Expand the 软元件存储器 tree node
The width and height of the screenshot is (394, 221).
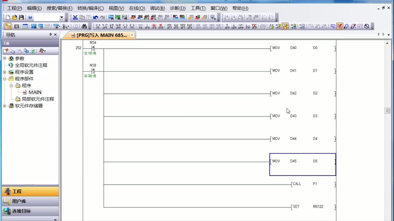5,106
